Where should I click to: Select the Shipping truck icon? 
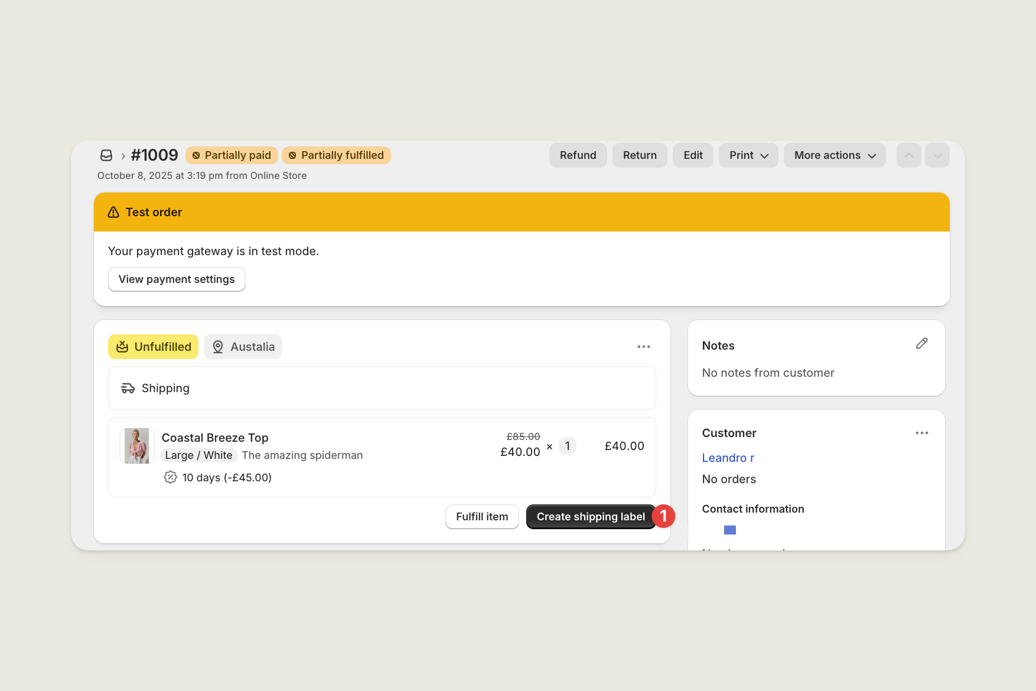[x=129, y=388]
